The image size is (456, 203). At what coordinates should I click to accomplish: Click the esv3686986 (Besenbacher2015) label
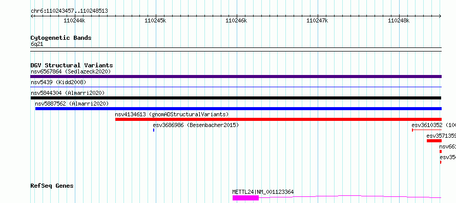tap(196, 125)
